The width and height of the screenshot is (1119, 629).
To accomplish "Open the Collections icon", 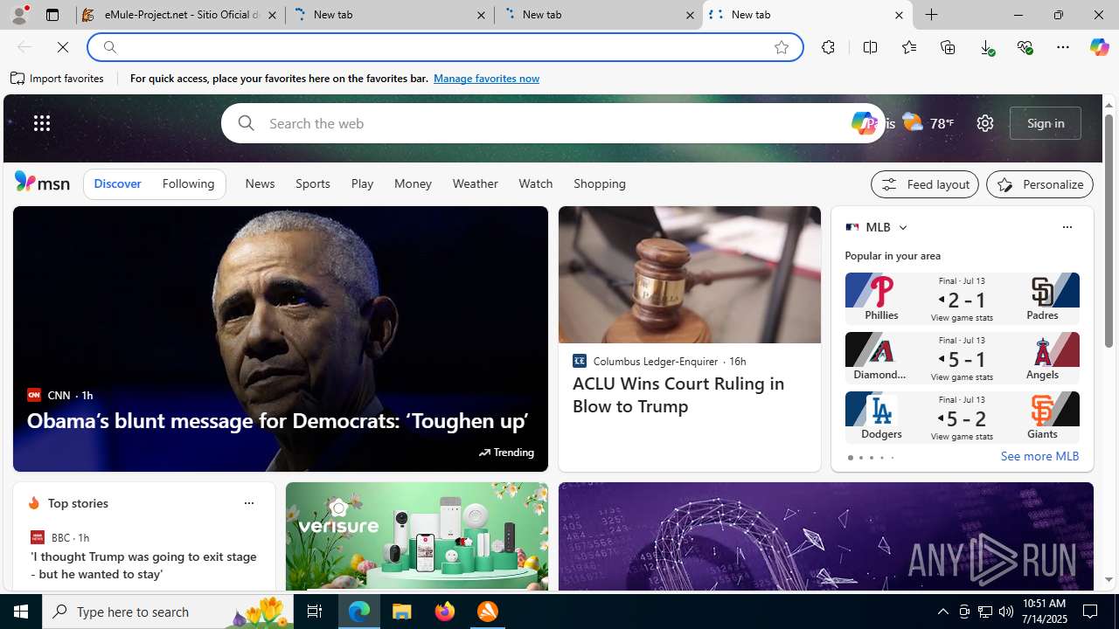I will point(948,47).
